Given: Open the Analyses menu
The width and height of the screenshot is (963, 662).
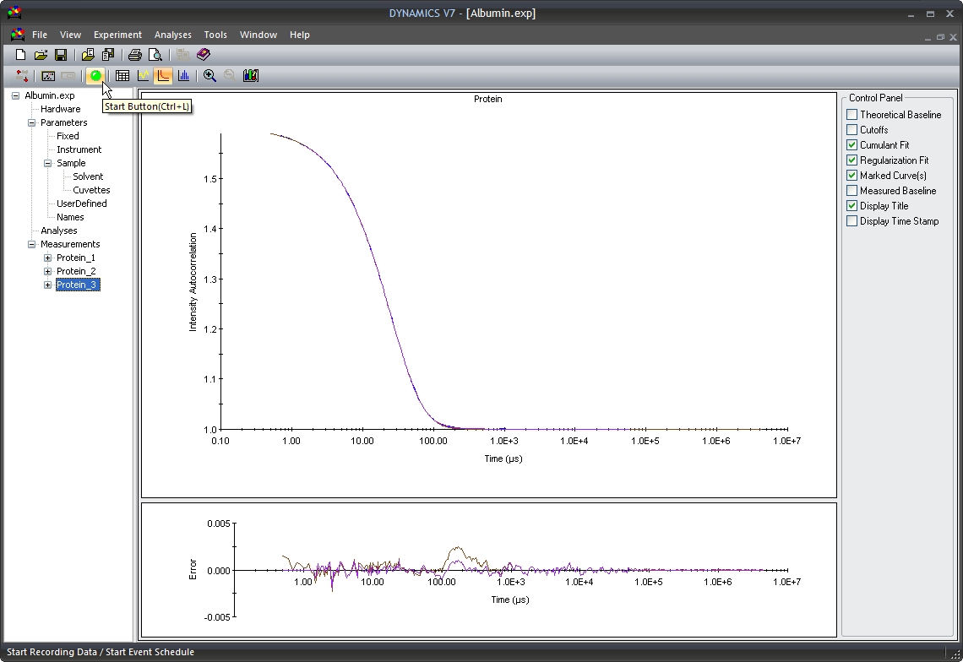Looking at the screenshot, I should point(173,35).
